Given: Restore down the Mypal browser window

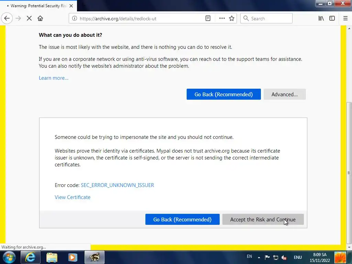Looking at the screenshot, I should [330, 3].
